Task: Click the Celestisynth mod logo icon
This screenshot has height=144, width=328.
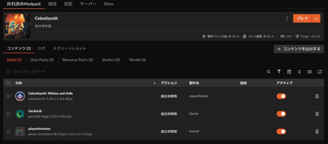Action: 20,96
